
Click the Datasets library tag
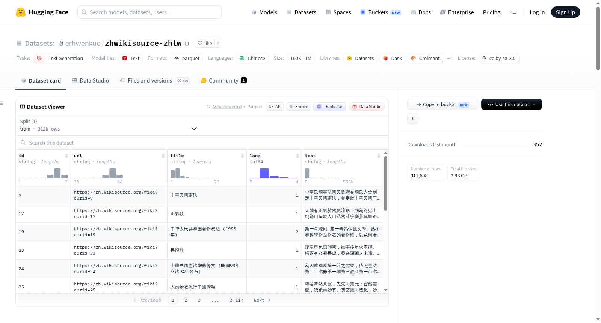coord(360,58)
